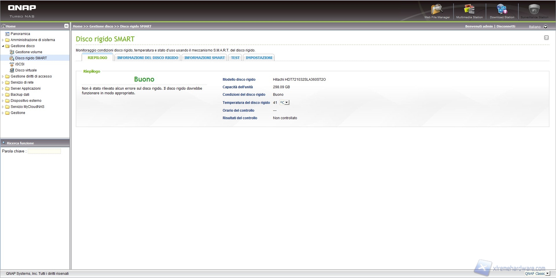
Task: Open temperature unit dropdown
Action: (284, 102)
